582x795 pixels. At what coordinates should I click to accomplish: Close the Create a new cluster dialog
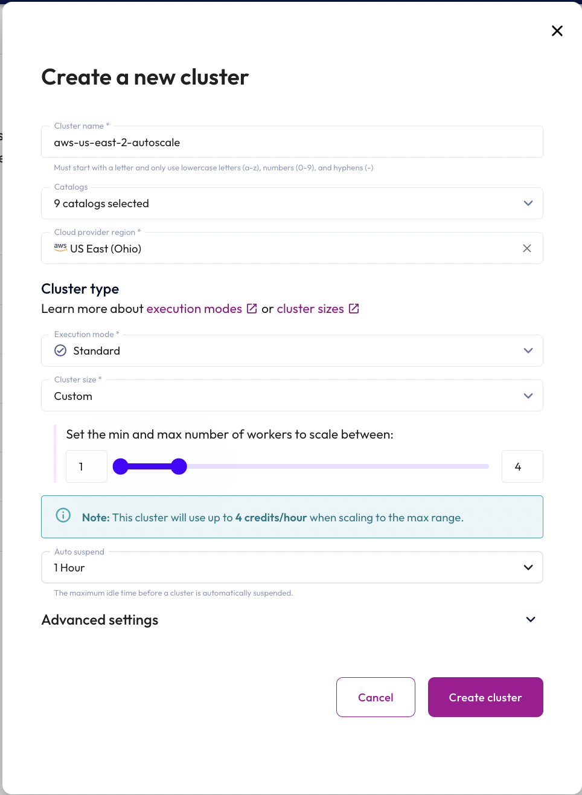pyautogui.click(x=557, y=31)
